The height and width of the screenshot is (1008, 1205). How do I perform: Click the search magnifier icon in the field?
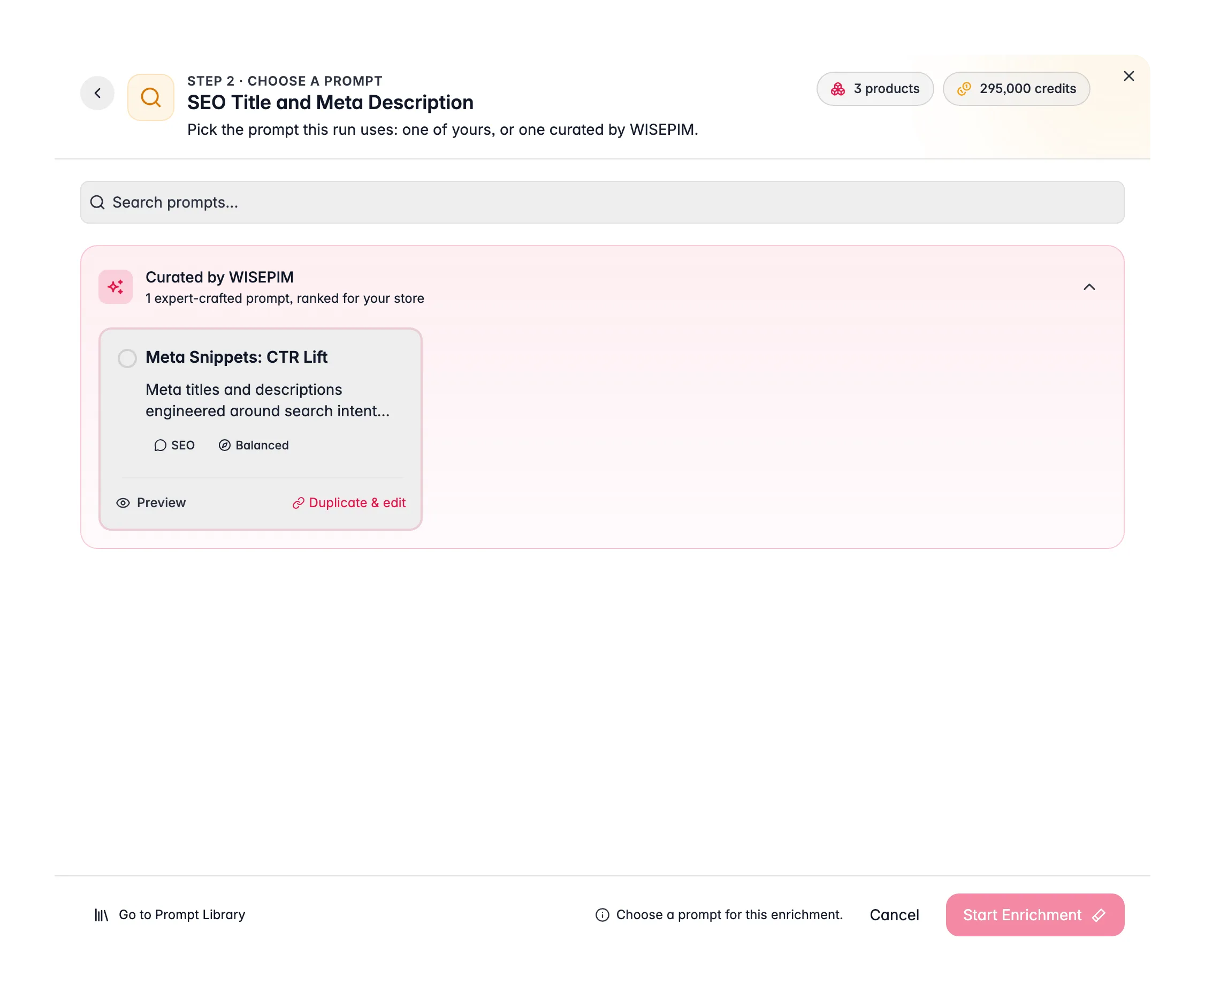pyautogui.click(x=97, y=202)
